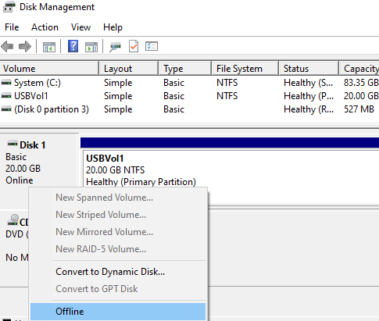Open the Help question mark icon
The width and height of the screenshot is (379, 321).
[73, 46]
